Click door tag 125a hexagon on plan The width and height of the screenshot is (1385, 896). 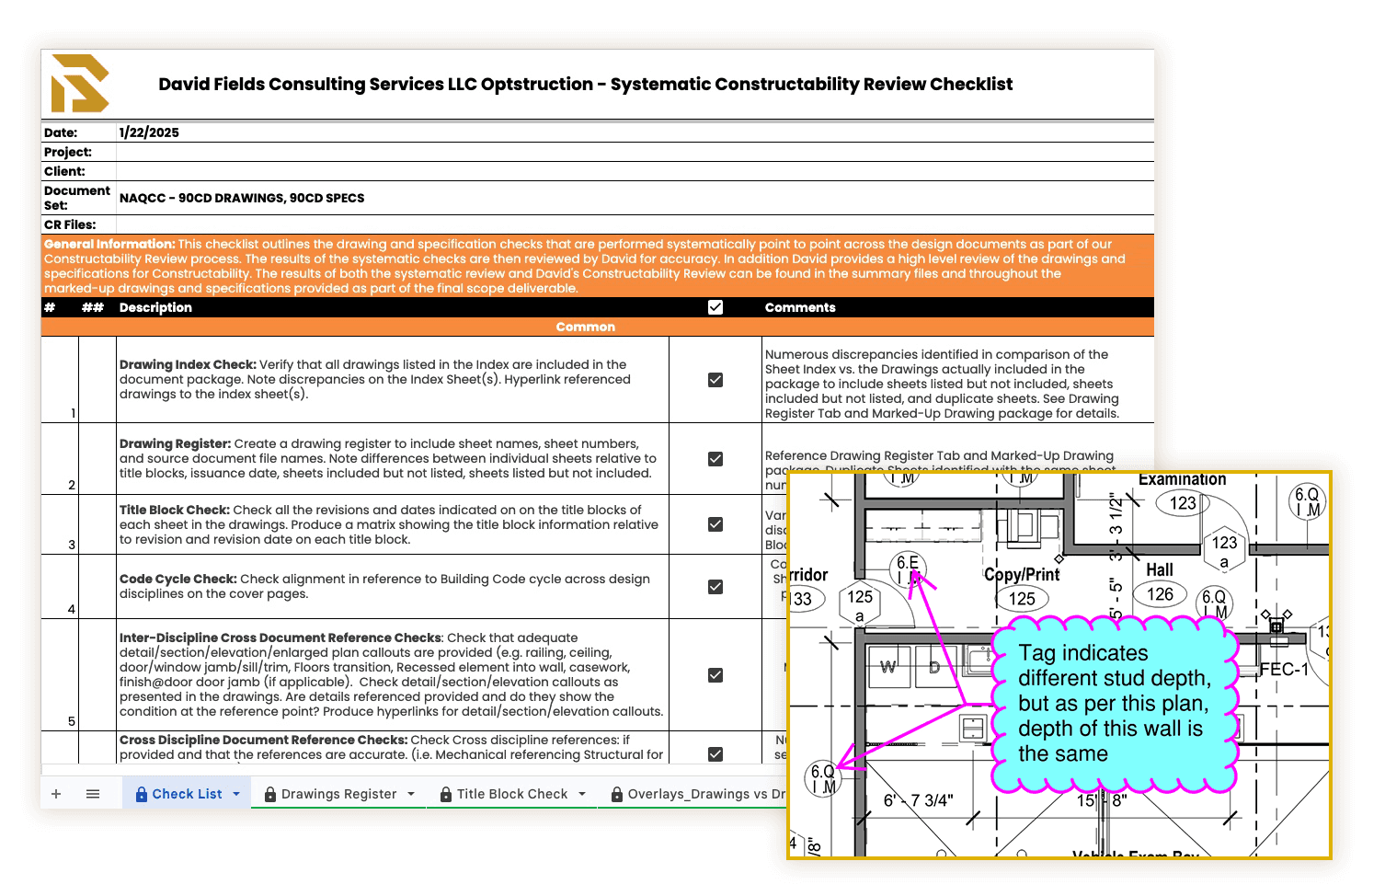(860, 603)
